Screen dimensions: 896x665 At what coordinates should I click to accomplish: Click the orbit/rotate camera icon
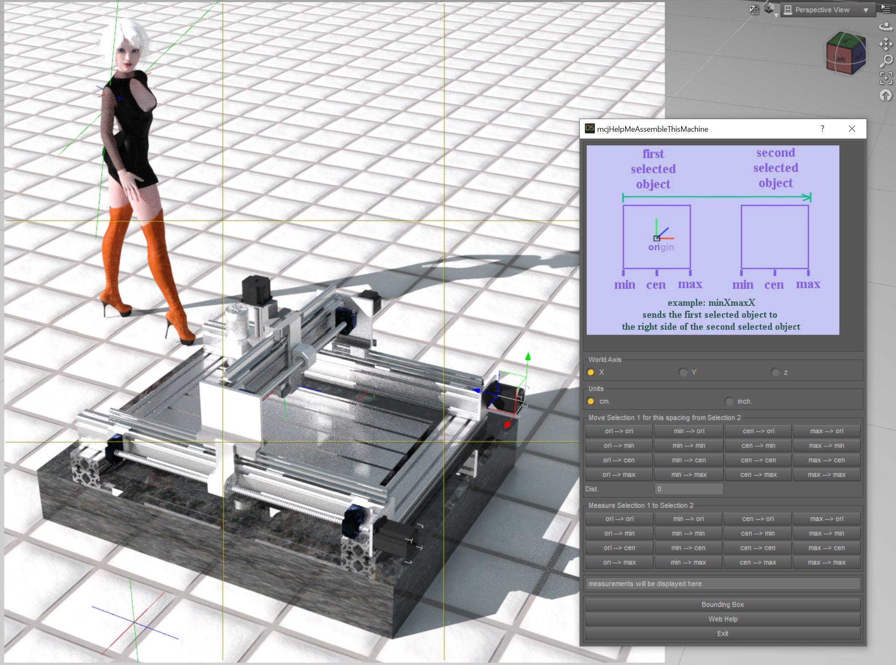[886, 27]
